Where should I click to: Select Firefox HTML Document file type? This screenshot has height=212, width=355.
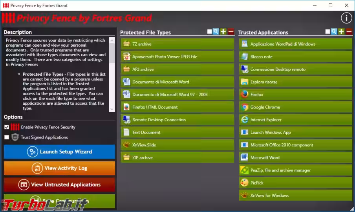pos(177,107)
